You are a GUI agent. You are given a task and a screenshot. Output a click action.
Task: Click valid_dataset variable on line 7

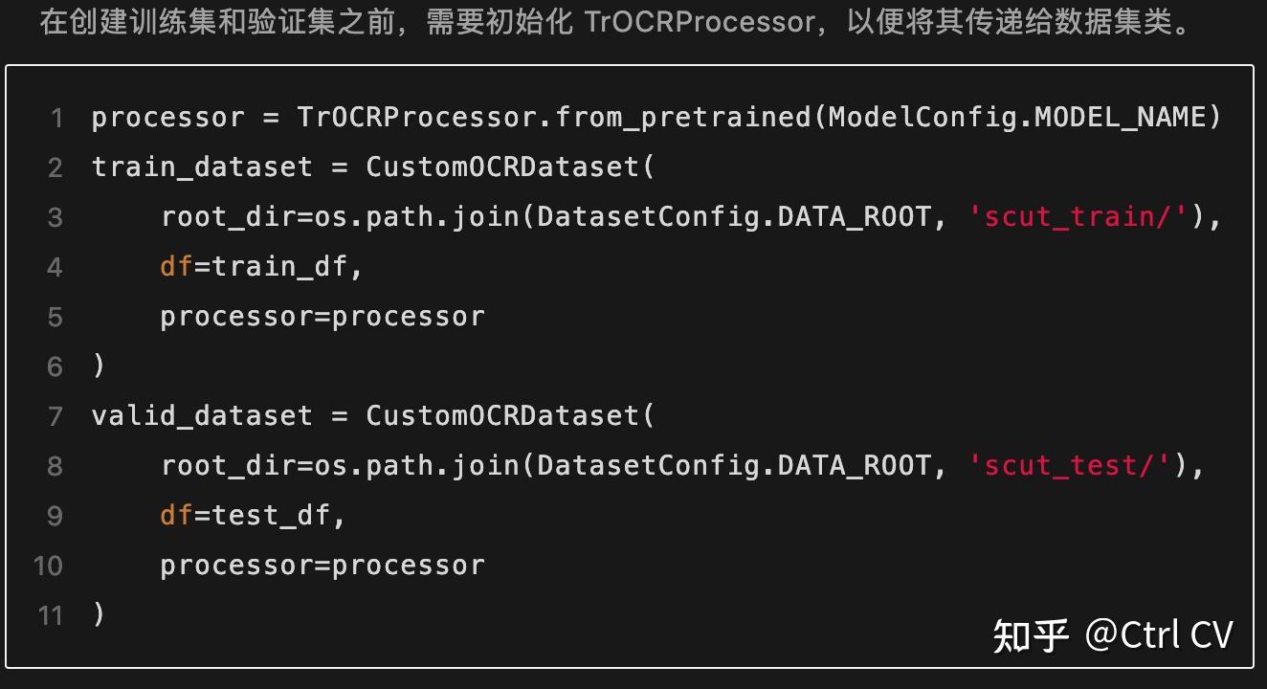(202, 416)
